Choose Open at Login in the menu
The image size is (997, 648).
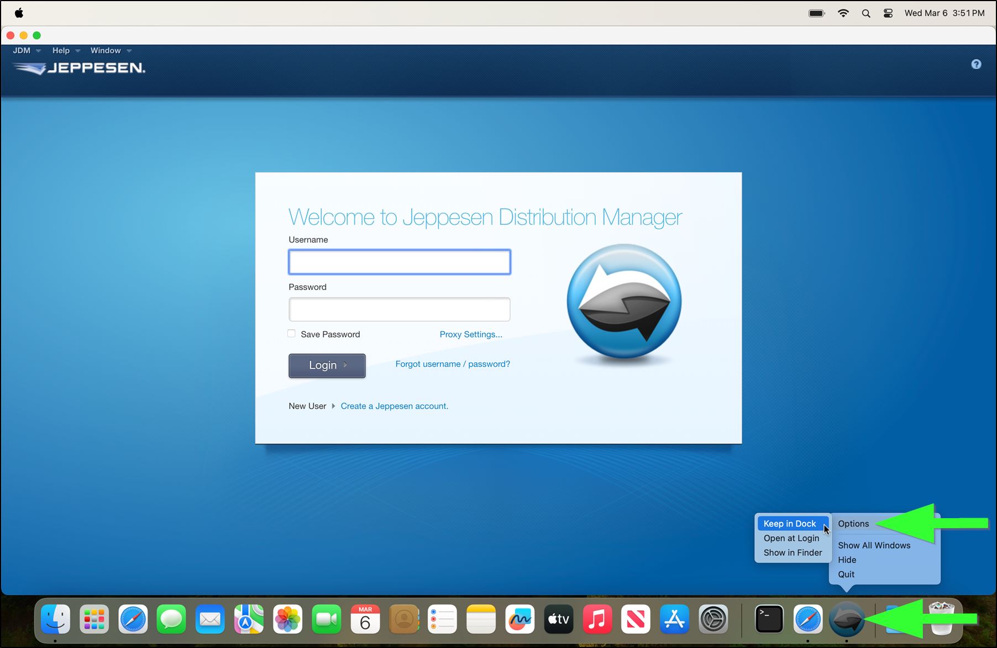click(791, 538)
